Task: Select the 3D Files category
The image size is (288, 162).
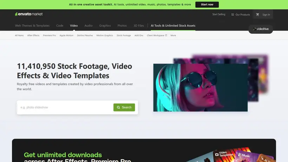Action: point(139,26)
